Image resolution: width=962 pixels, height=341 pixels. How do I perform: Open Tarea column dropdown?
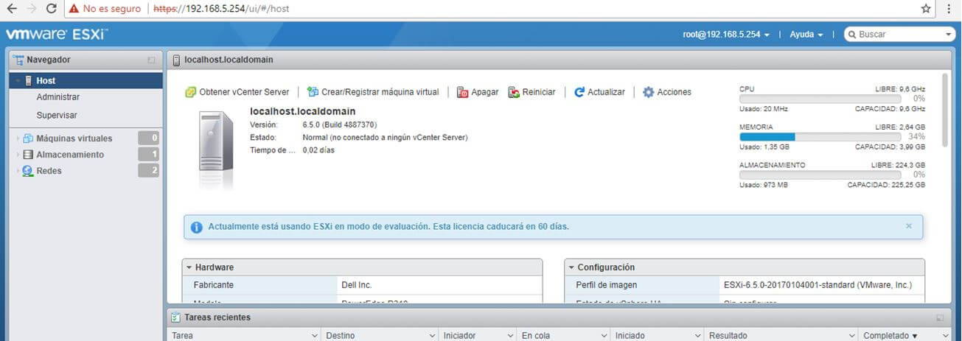tap(315, 336)
